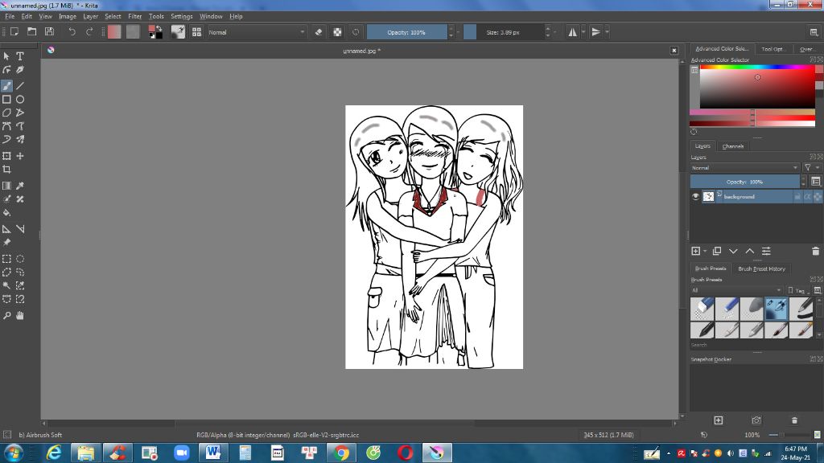Image resolution: width=824 pixels, height=463 pixels.
Task: Select the Crop tool
Action: (x=6, y=170)
